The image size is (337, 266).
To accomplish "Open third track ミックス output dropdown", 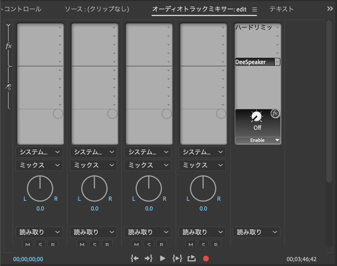I will pos(148,165).
